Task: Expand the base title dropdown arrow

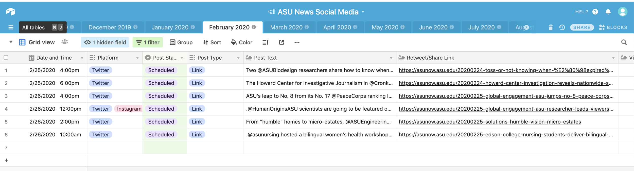Action: pyautogui.click(x=363, y=12)
